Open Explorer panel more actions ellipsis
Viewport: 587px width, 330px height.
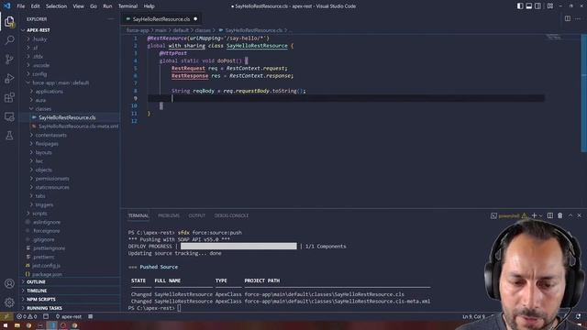coord(111,18)
